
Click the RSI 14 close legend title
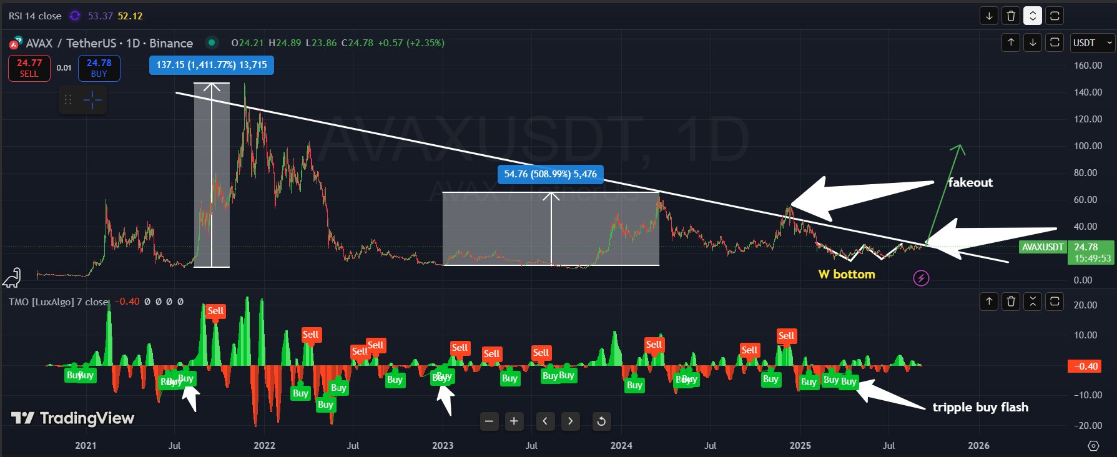tap(35, 16)
